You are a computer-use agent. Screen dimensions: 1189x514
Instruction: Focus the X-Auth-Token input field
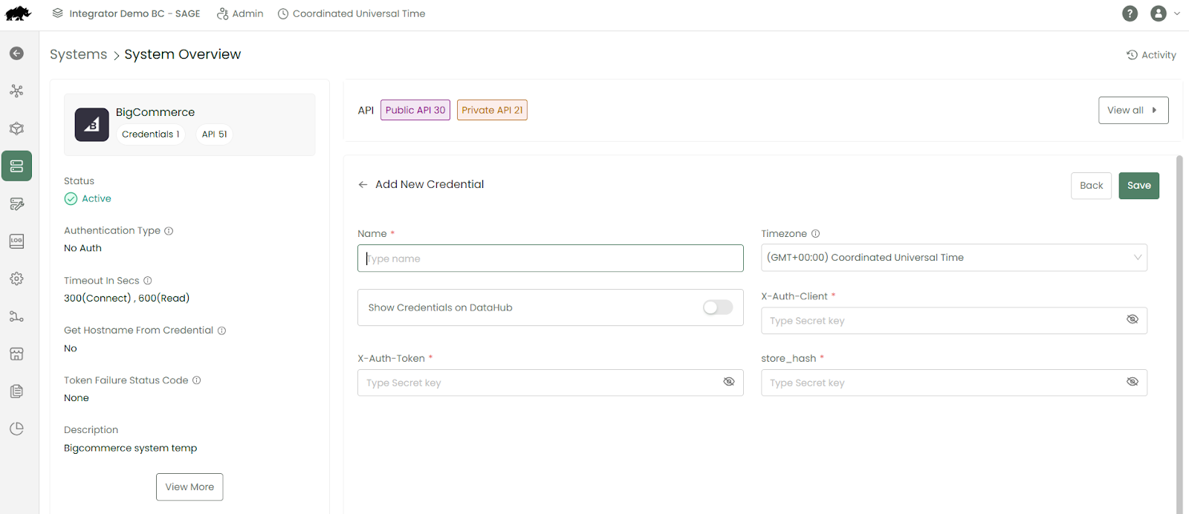click(551, 383)
